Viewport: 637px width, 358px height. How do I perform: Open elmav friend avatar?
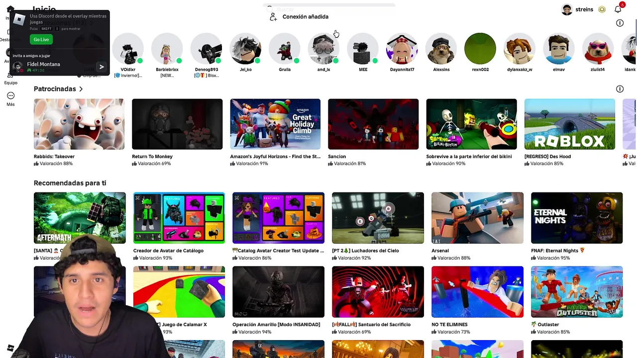(x=558, y=49)
